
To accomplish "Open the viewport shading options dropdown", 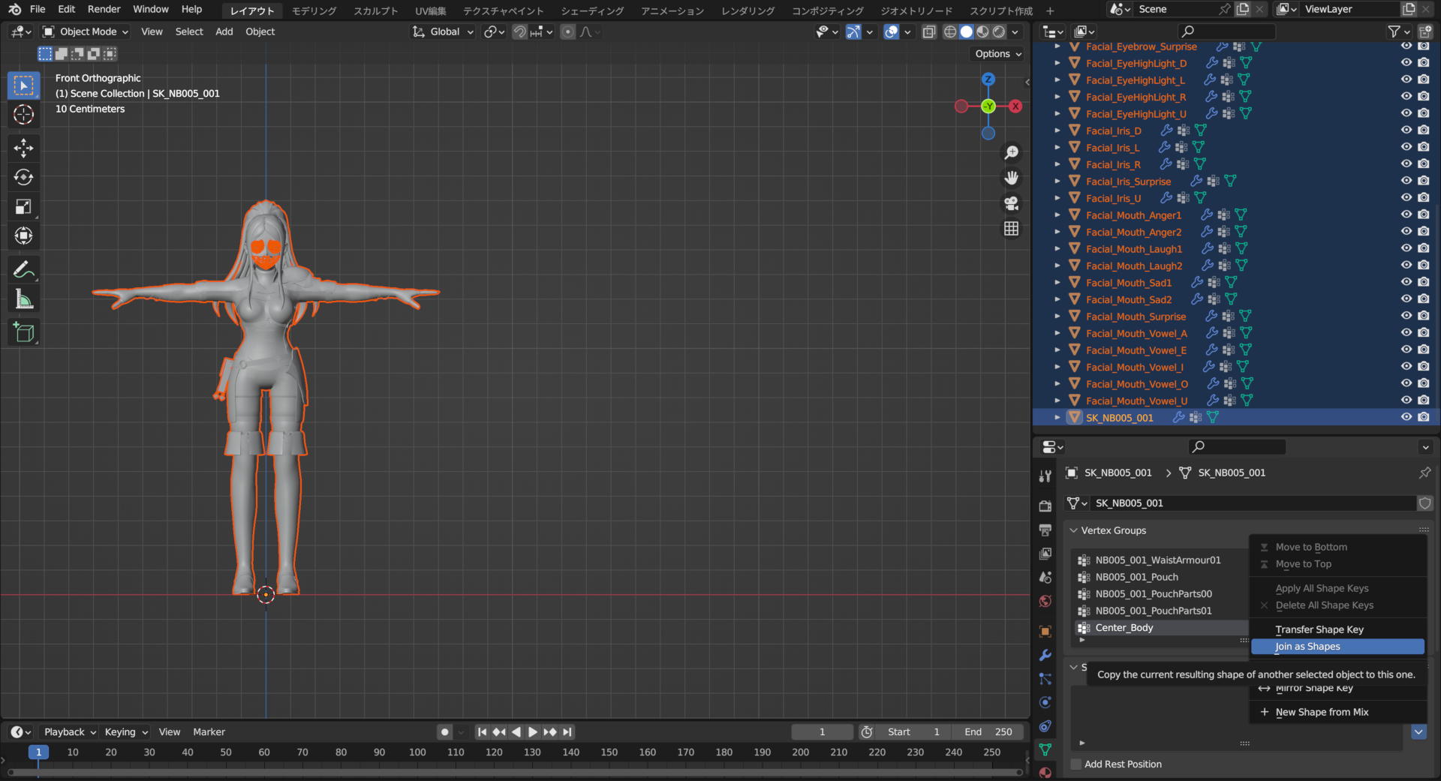I will (1015, 32).
